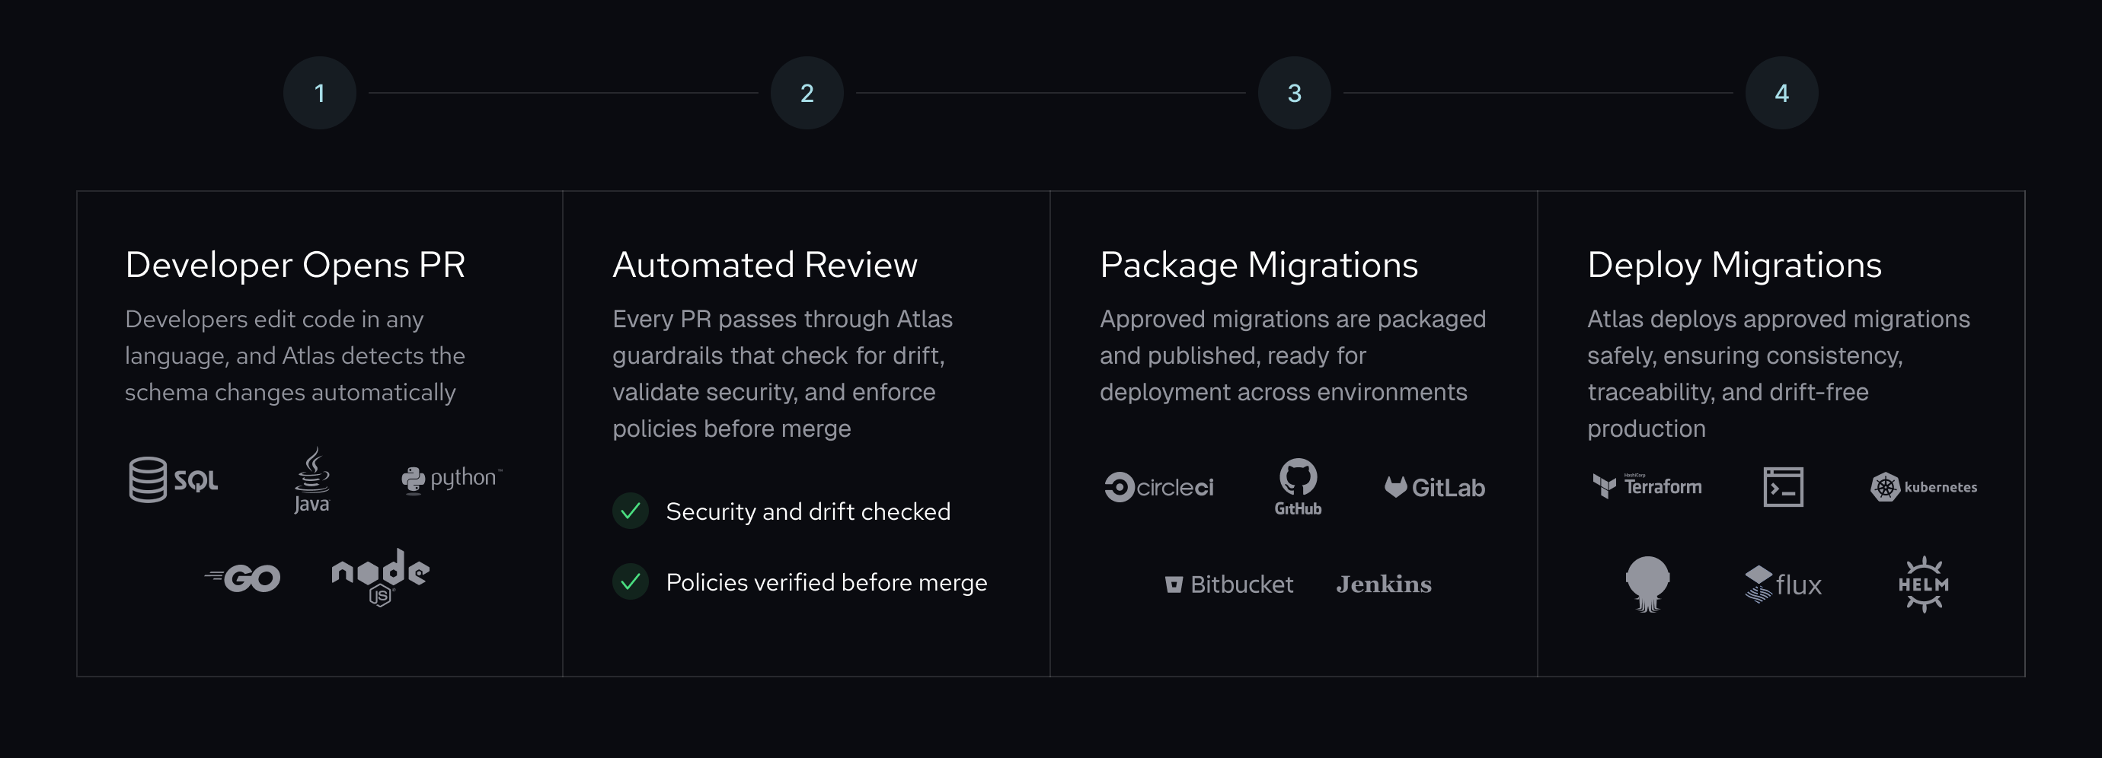Screen dimensions: 2102x758
Task: Open the Kubernetes logo
Action: [1923, 487]
